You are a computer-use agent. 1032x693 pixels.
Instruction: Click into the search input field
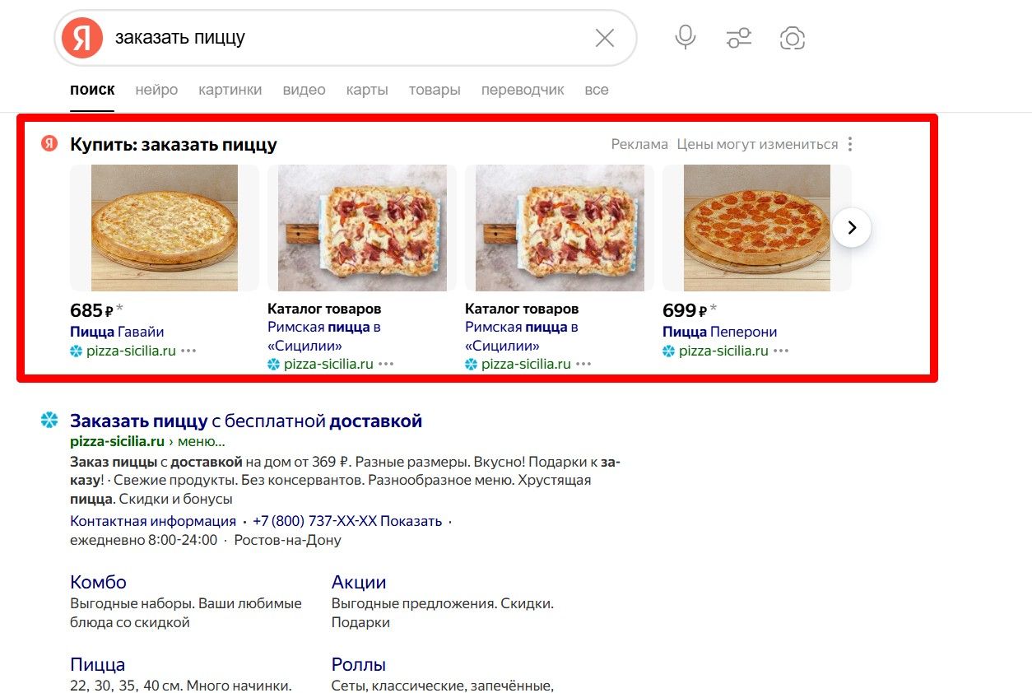click(346, 38)
